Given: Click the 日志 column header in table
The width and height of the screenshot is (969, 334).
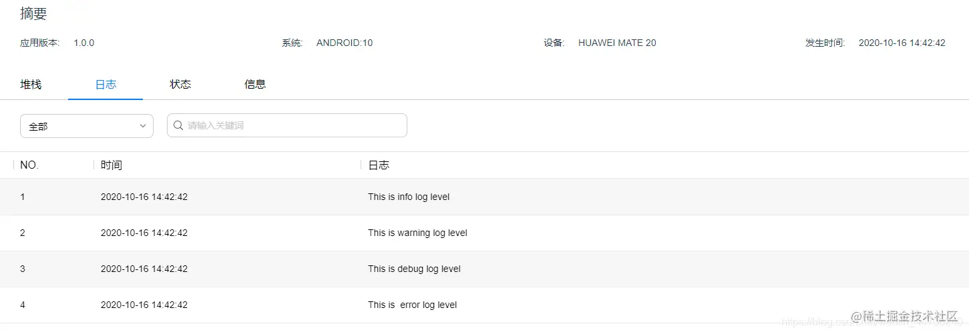Looking at the screenshot, I should coord(379,165).
